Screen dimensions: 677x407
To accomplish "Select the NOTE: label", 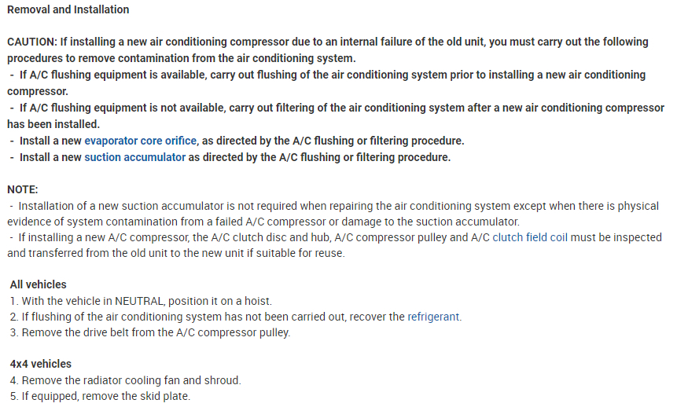I will [22, 189].
